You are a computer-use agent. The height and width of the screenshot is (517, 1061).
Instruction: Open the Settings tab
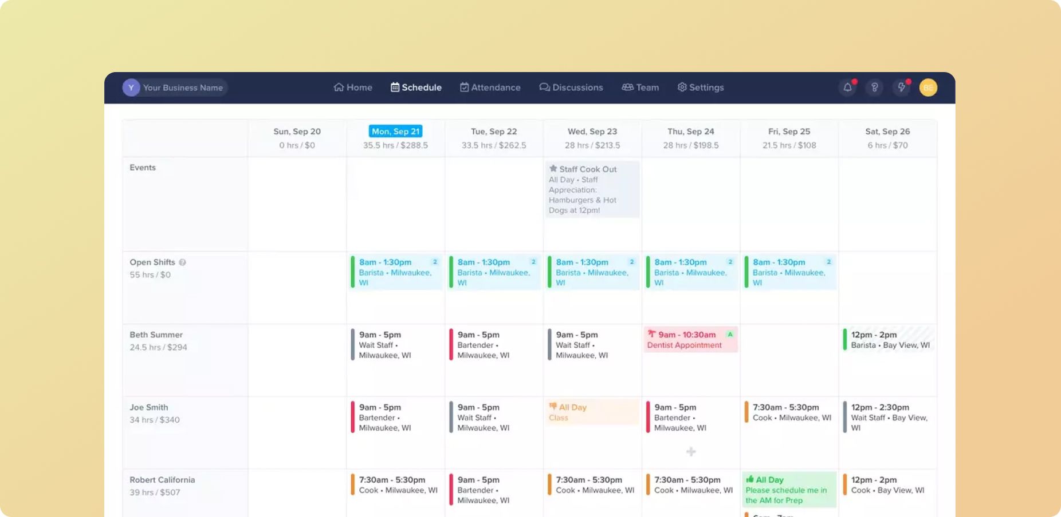(701, 88)
